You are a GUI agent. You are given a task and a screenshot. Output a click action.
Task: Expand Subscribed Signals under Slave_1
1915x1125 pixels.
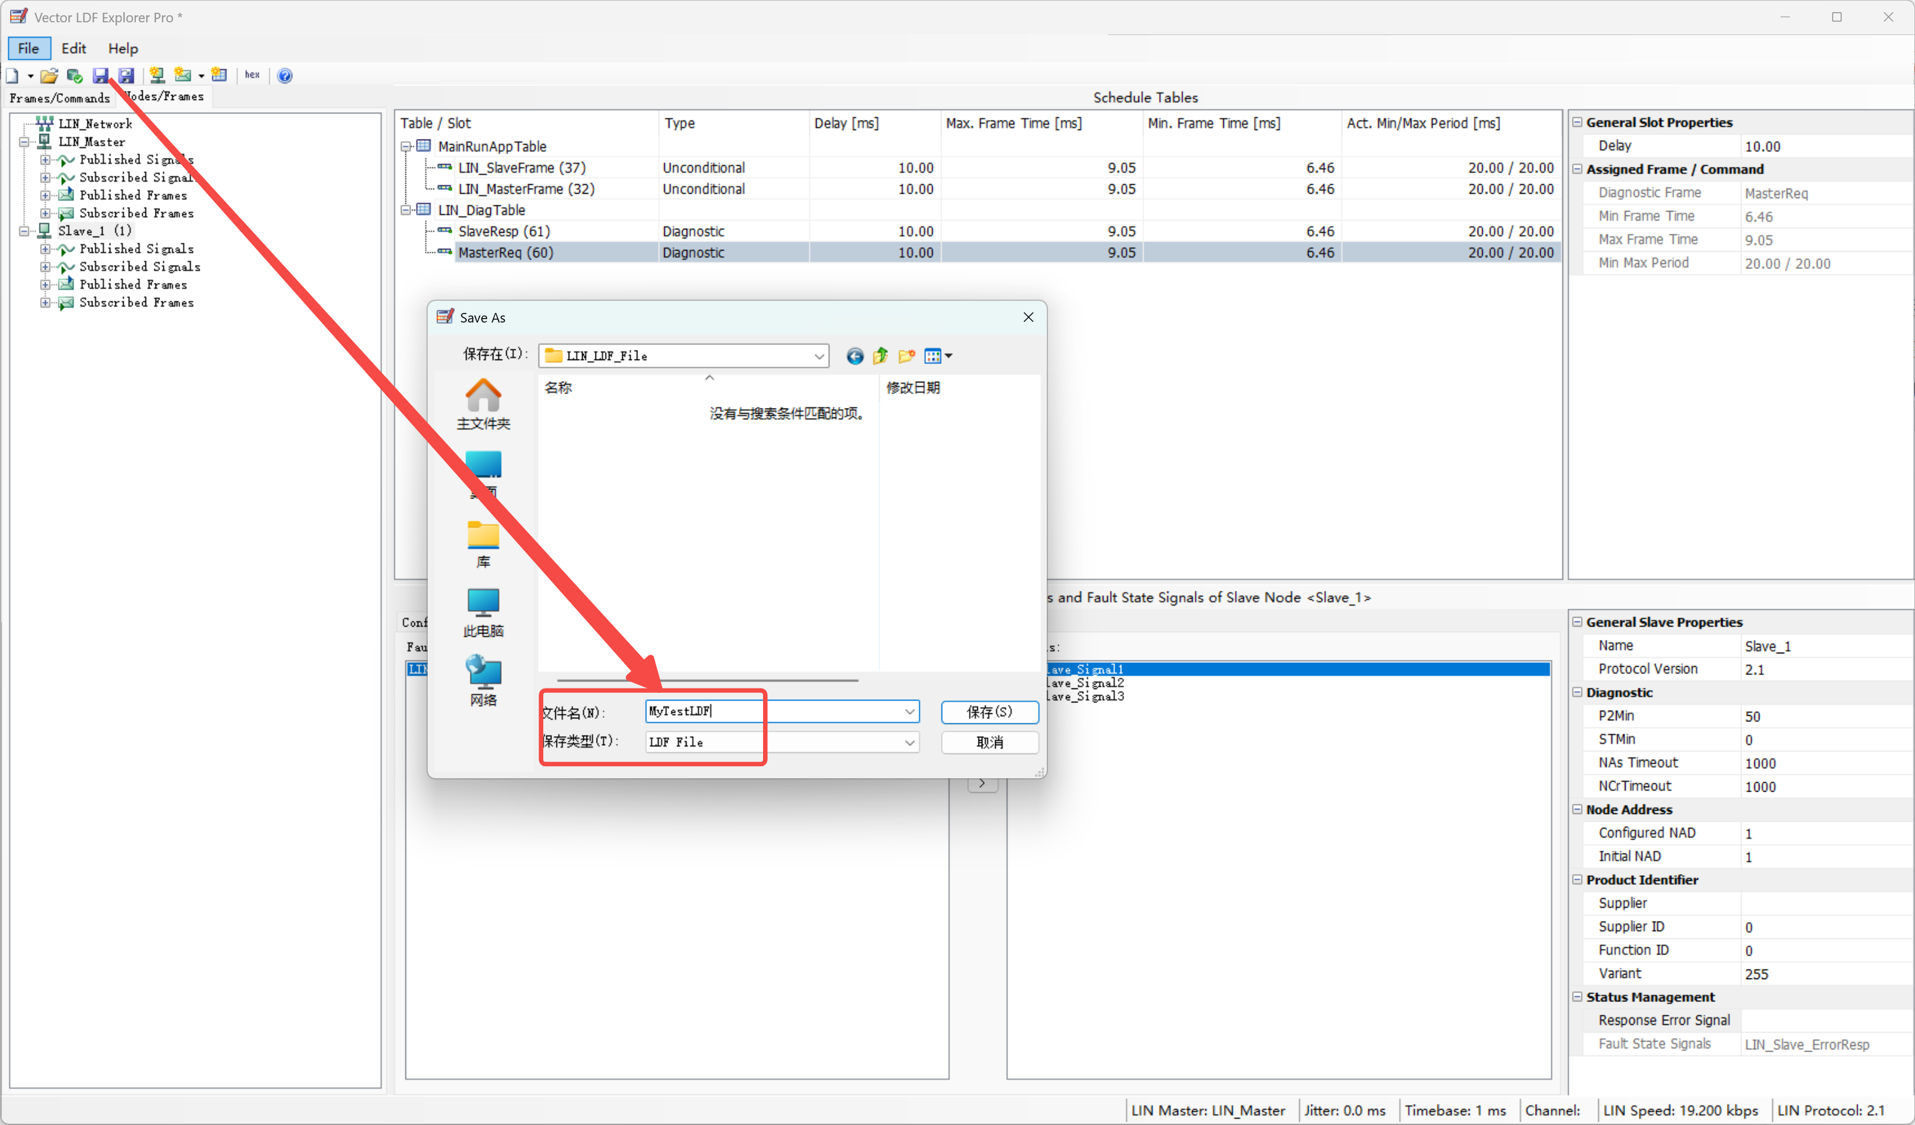click(x=46, y=266)
